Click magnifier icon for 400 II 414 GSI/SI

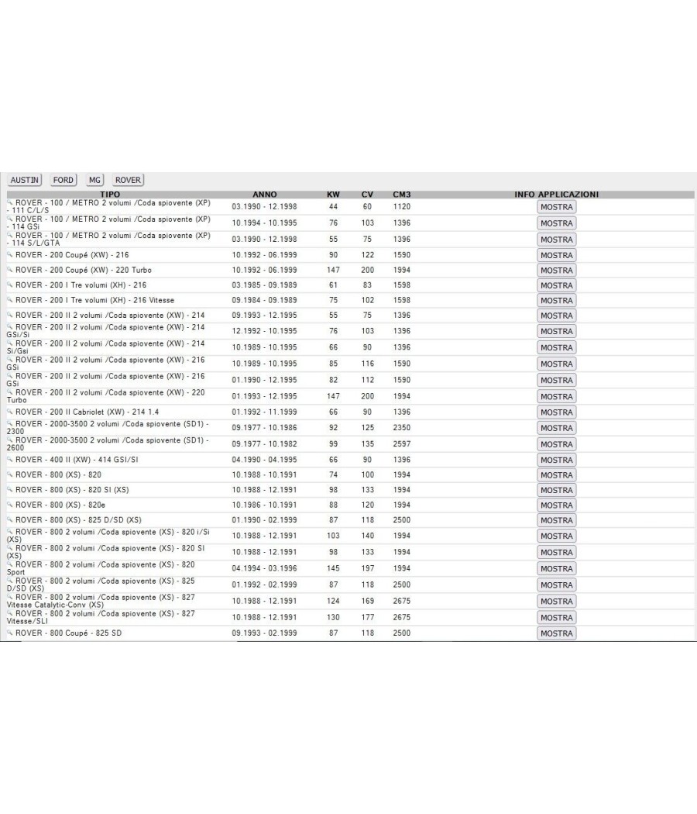coord(10,459)
